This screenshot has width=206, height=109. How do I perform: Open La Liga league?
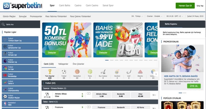pos(20,68)
